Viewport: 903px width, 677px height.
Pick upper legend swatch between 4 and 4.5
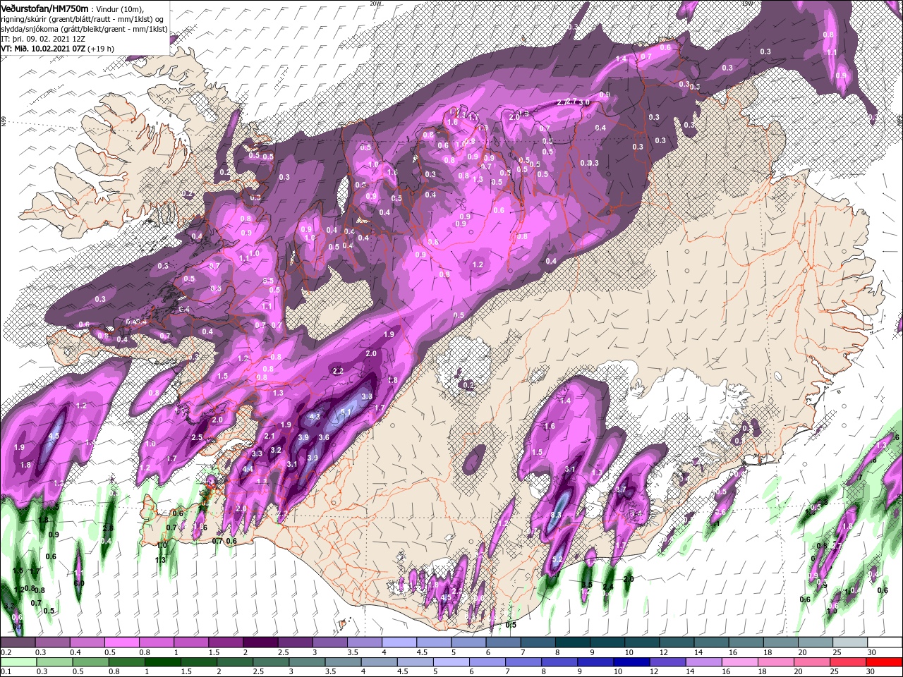pyautogui.click(x=398, y=642)
